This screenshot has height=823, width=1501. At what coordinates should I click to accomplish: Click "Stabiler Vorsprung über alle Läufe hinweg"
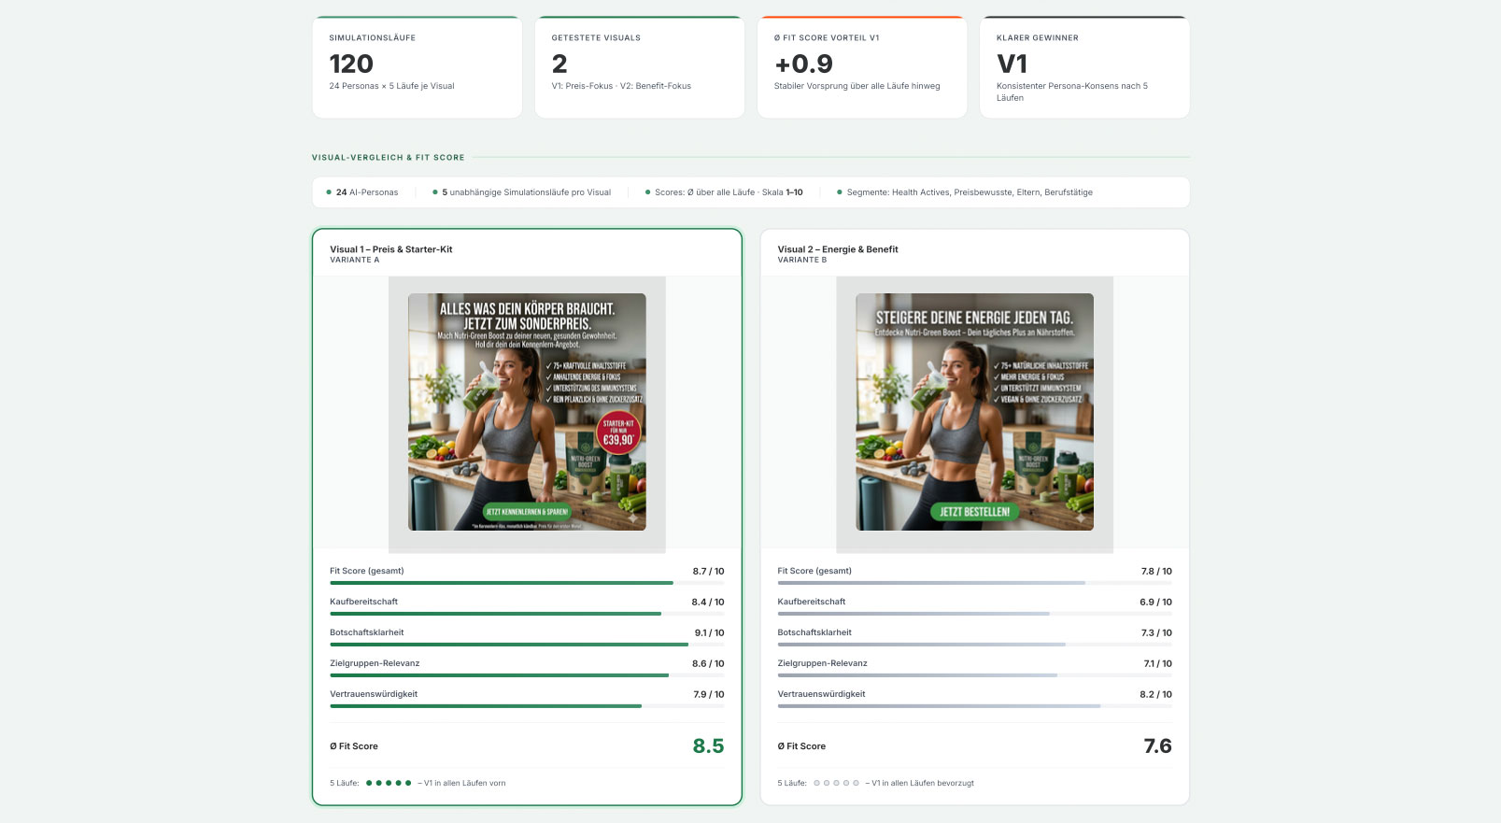[857, 86]
